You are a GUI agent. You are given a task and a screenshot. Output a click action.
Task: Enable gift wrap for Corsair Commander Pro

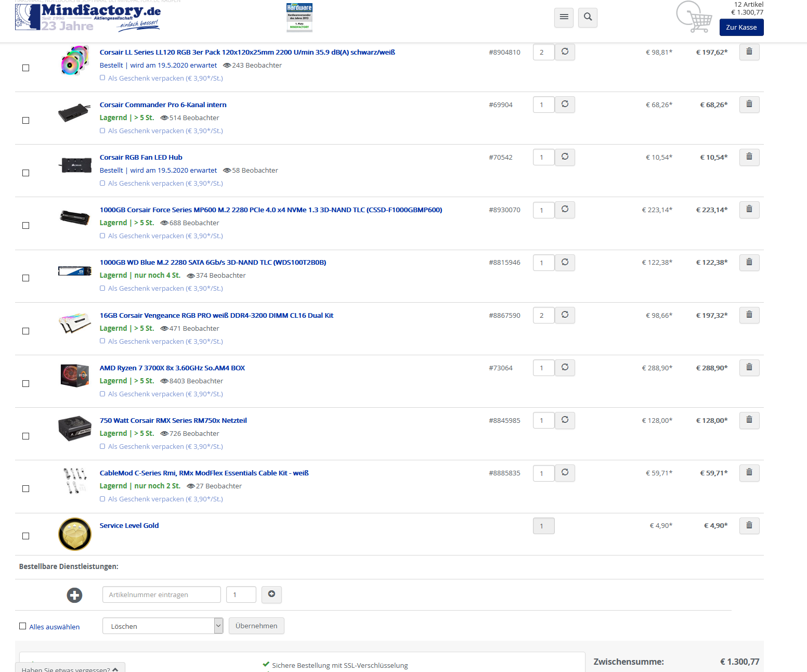pyautogui.click(x=102, y=131)
